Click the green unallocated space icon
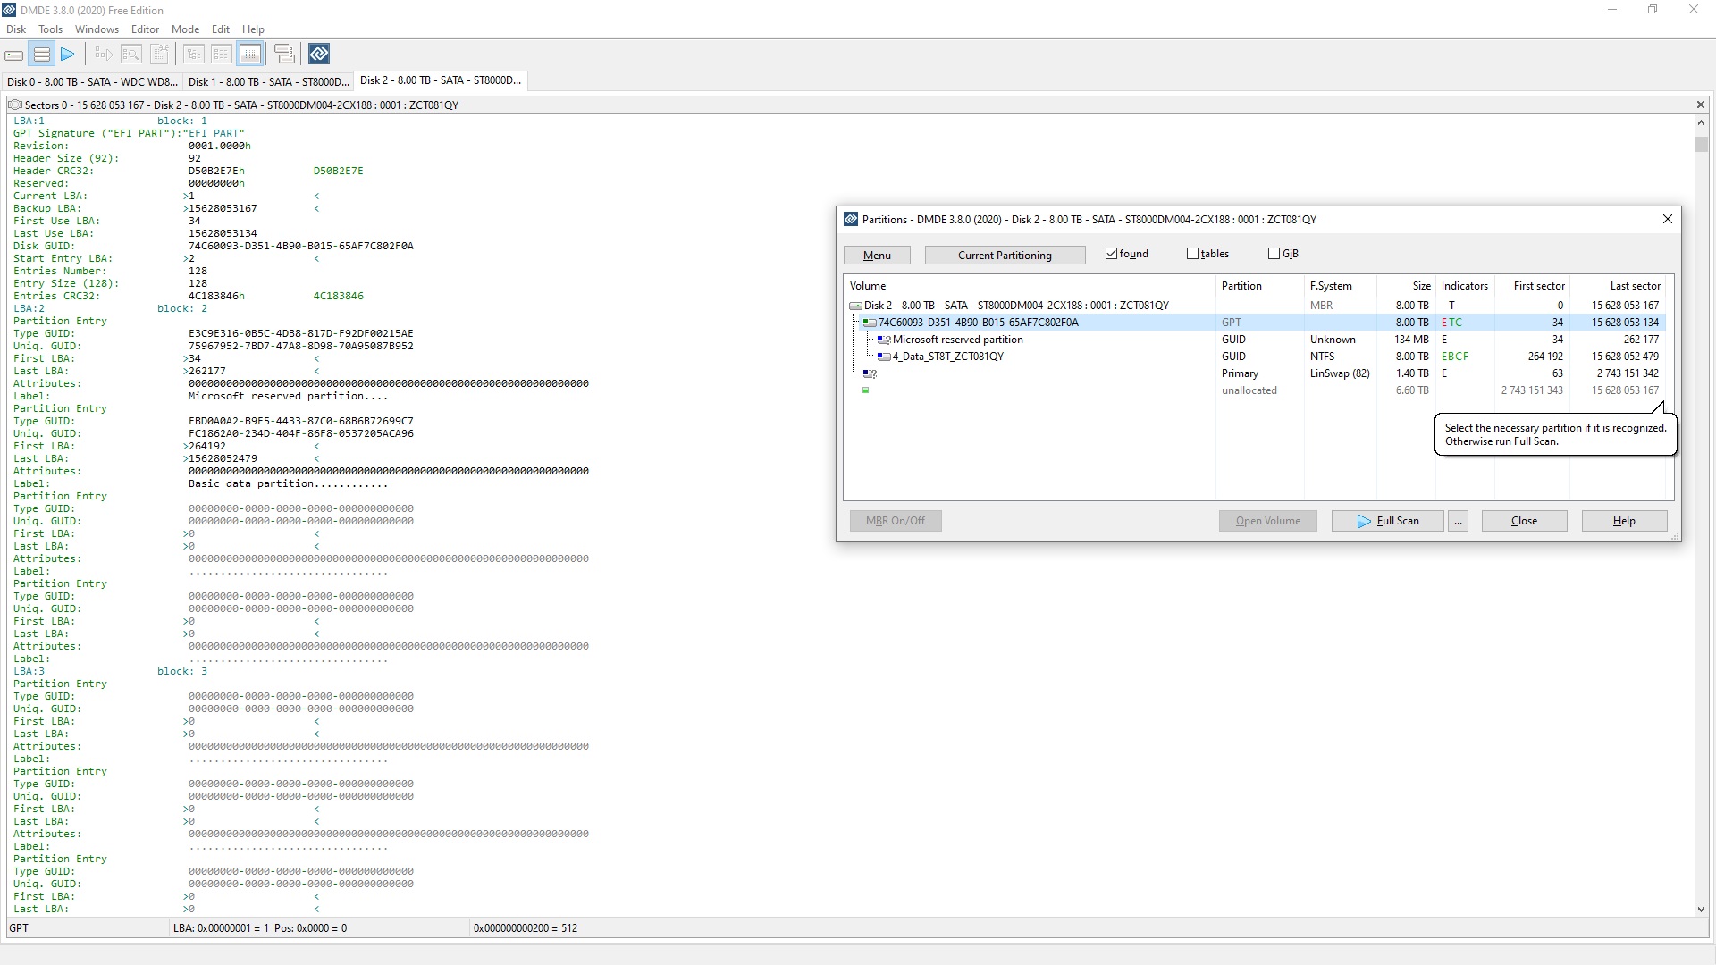Viewport: 1716px width, 965px height. pyautogui.click(x=865, y=390)
